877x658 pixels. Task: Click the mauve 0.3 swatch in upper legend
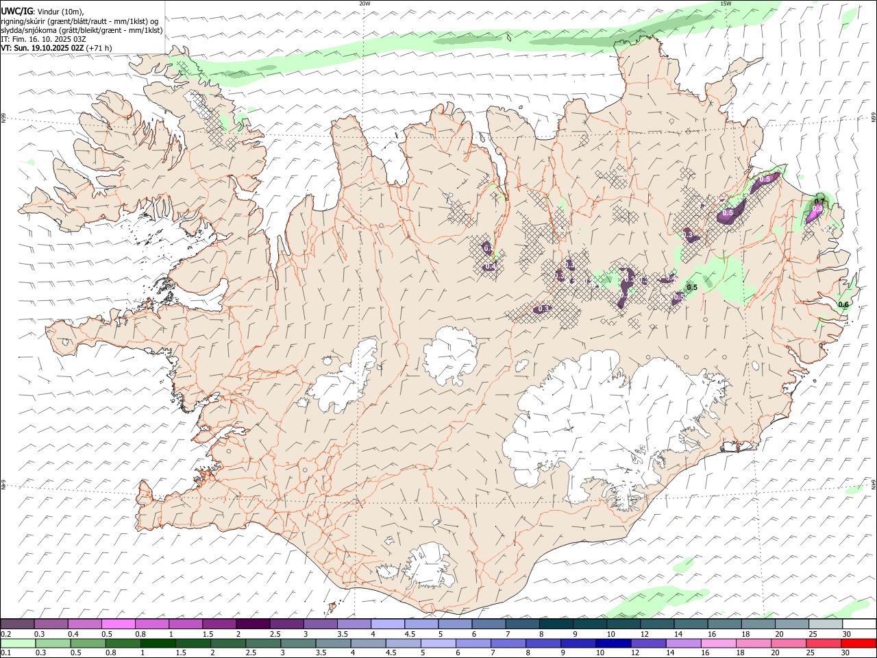point(51,624)
